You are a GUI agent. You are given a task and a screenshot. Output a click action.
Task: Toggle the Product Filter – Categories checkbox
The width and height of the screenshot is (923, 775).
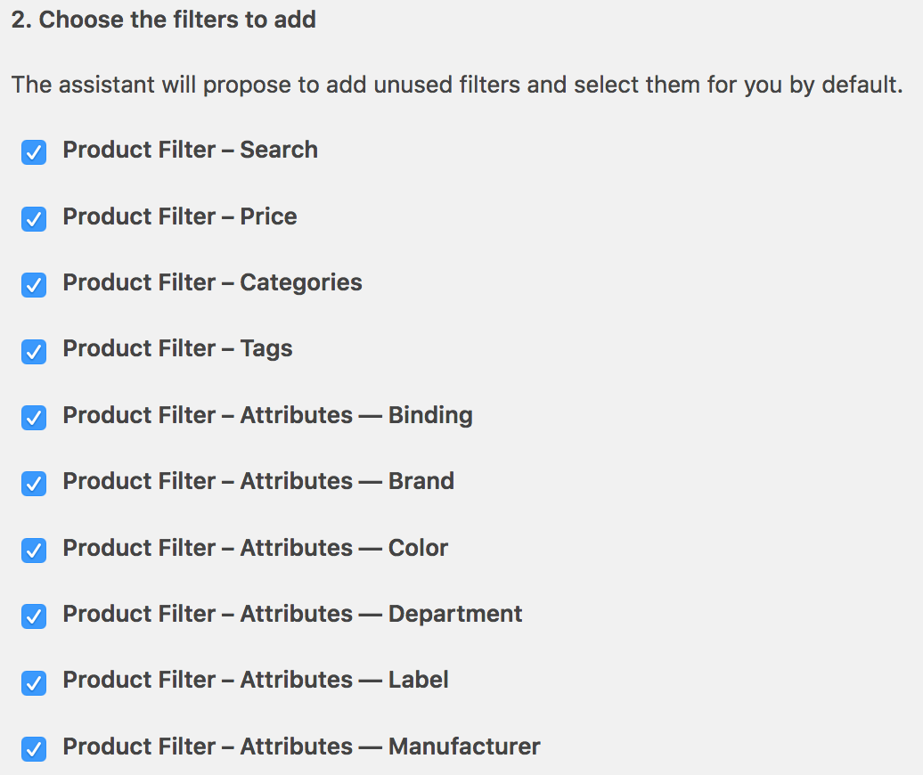[34, 285]
